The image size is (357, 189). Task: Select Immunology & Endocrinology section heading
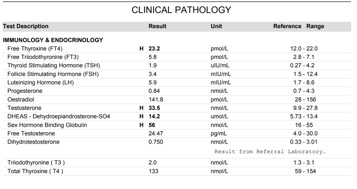pyautogui.click(x=53, y=40)
